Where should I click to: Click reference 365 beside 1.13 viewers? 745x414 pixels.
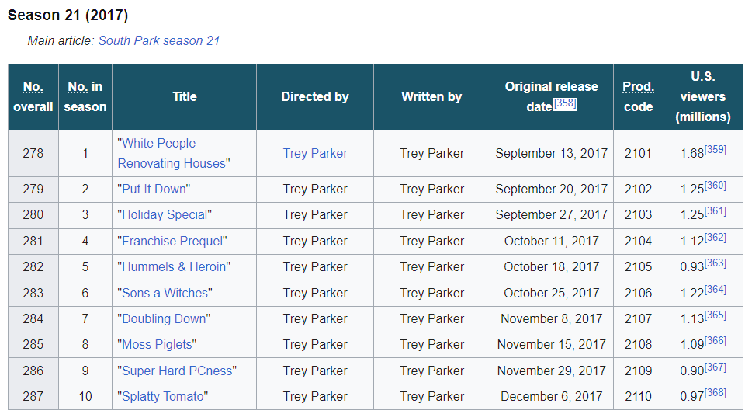pos(716,315)
